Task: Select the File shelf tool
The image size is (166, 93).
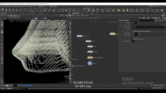Action: click(x=66, y=10)
